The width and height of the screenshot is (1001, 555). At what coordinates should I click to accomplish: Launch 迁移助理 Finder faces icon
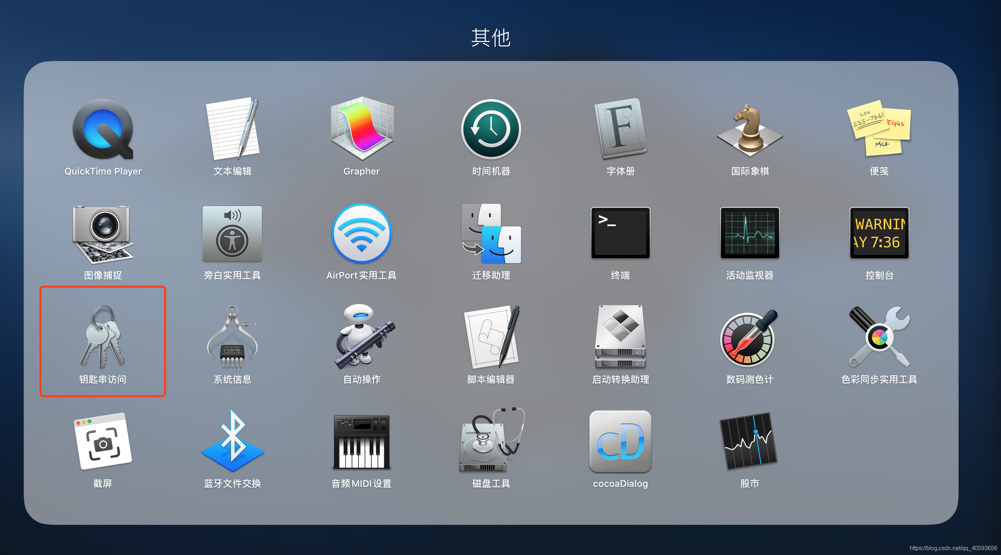click(x=491, y=233)
